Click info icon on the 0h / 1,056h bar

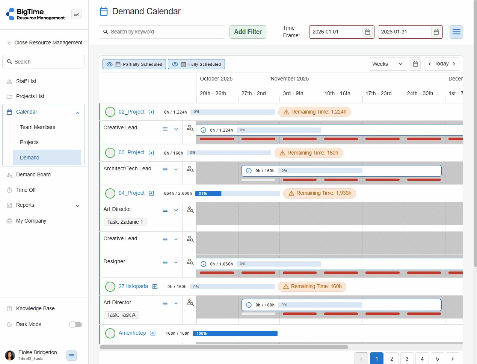click(203, 264)
